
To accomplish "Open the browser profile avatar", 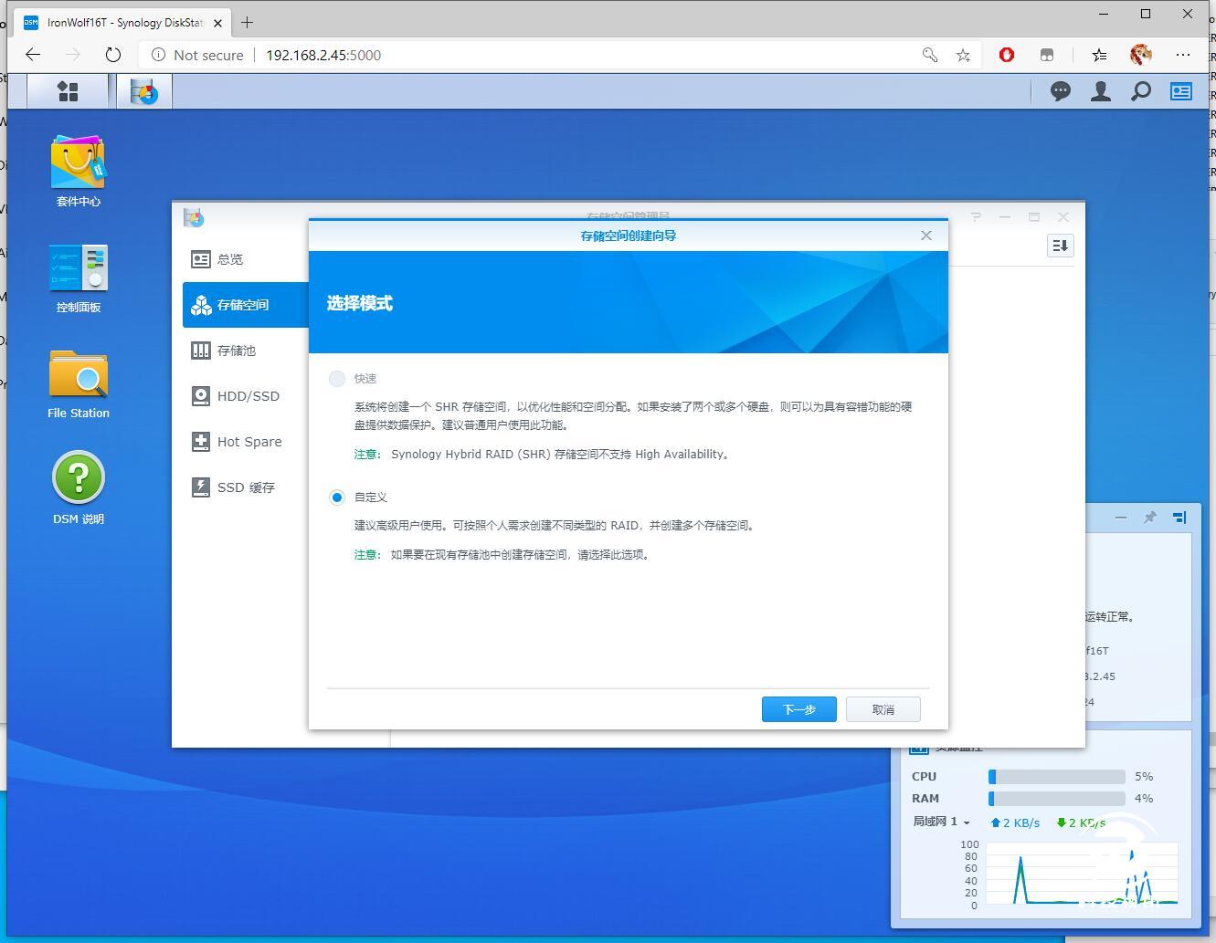I will coord(1141,55).
